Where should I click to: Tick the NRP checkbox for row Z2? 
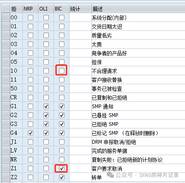click(x=30, y=177)
